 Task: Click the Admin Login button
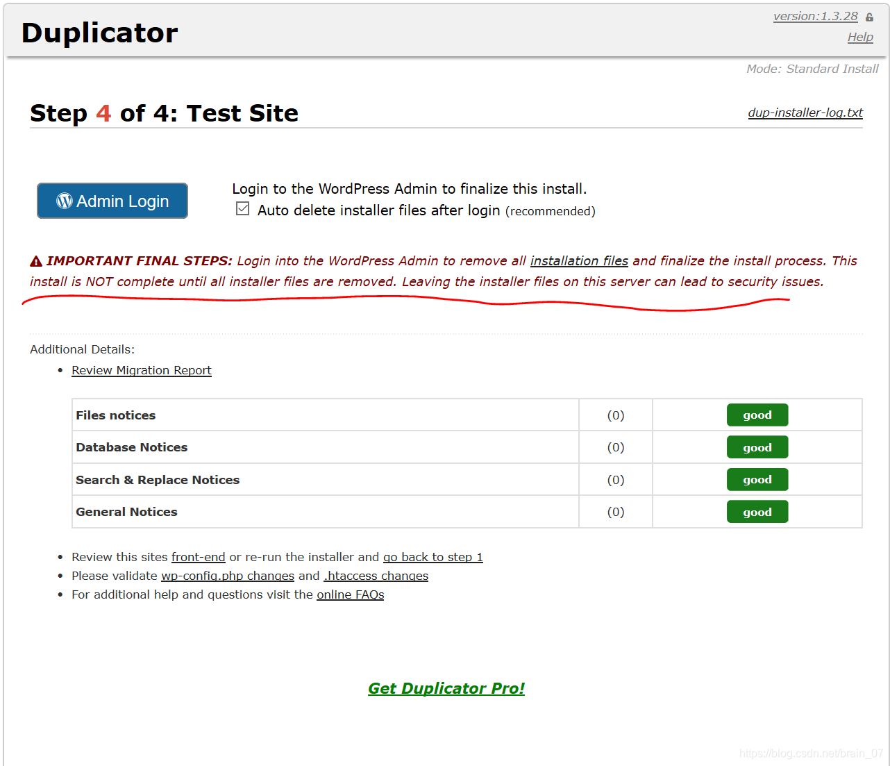click(x=112, y=201)
